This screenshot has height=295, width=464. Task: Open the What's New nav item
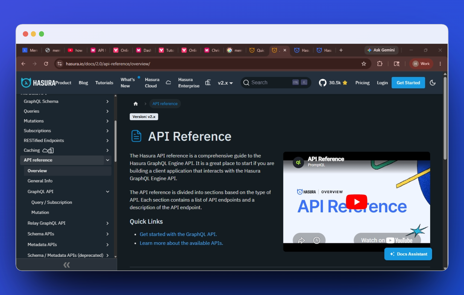pyautogui.click(x=128, y=83)
